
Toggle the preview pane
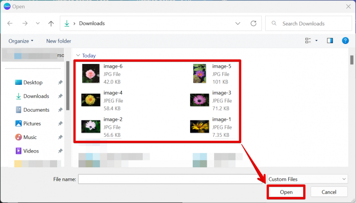click(x=330, y=41)
